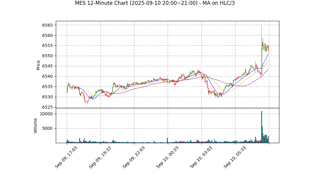Click the 10000 volume axis label

[46, 114]
